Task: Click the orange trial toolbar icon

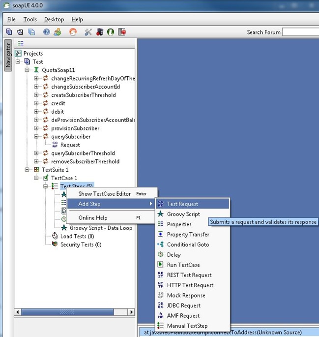Action: point(73,32)
